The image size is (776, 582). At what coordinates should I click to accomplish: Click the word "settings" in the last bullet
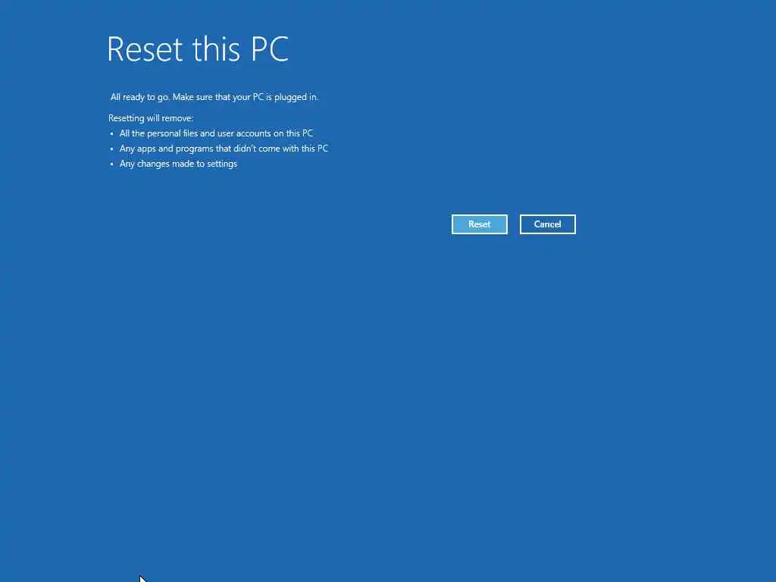point(222,164)
